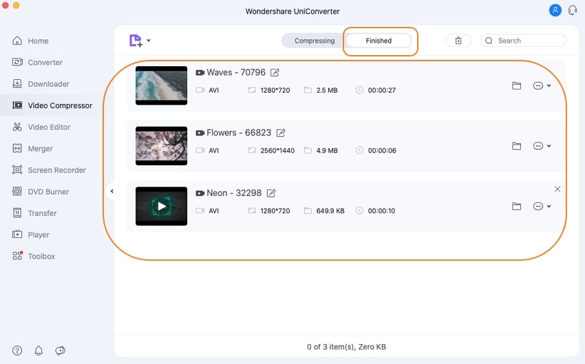585x364 pixels.
Task: Click the Waves - 70796 title text
Action: pos(236,72)
